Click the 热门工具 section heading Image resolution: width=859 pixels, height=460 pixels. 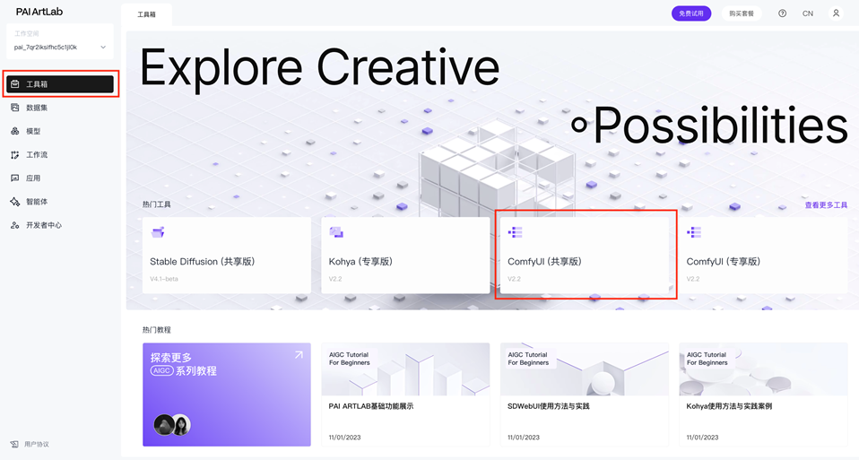pos(157,204)
